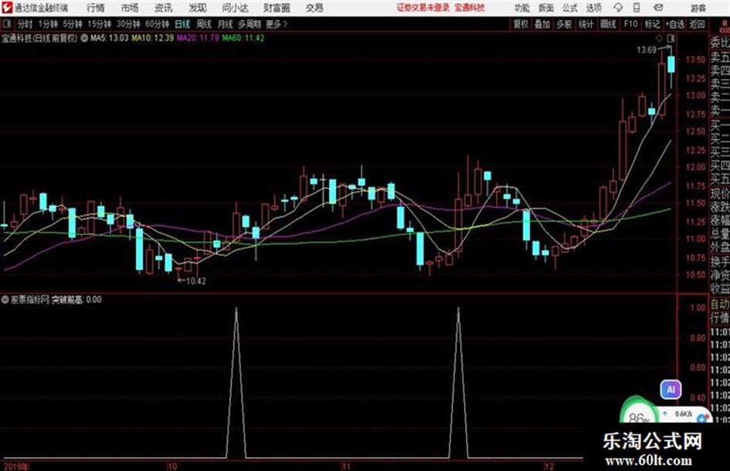Click the customer service headset icon
Screen dimensions: 730x471
[x=618, y=8]
